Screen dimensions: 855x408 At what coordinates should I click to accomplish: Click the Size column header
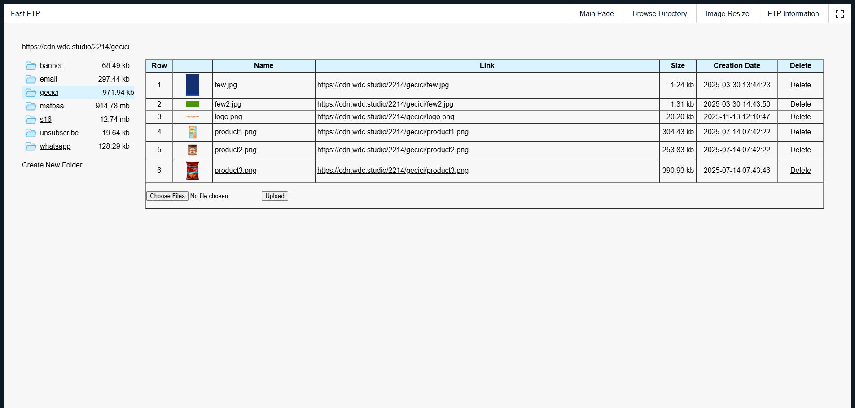[678, 65]
